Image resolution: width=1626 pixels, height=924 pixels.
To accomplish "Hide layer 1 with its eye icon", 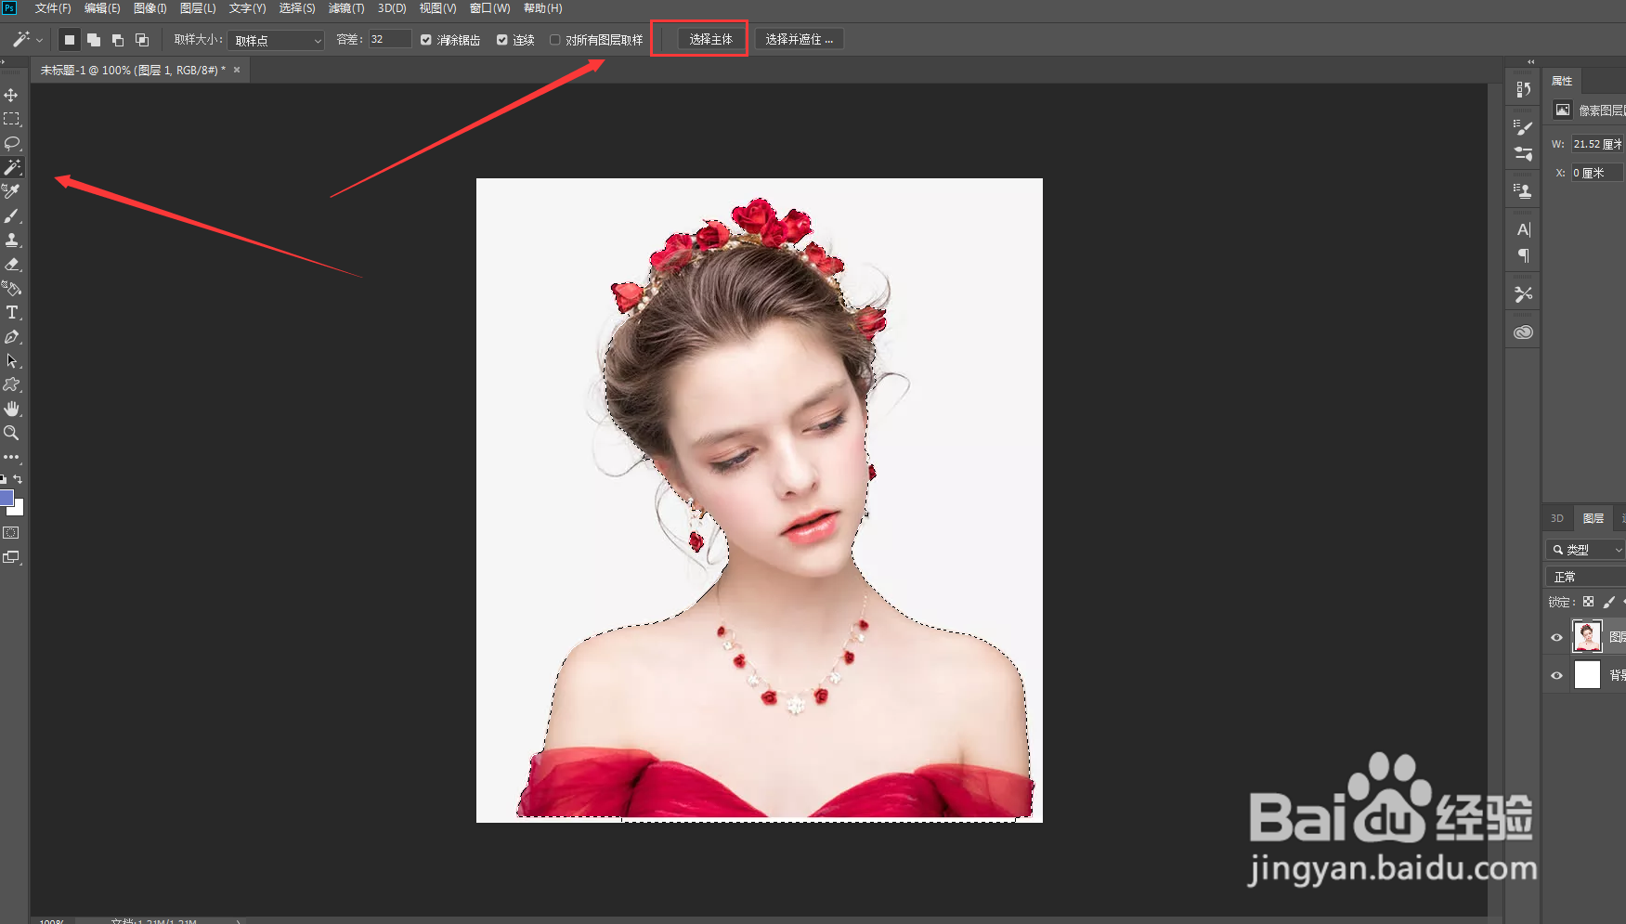I will tap(1557, 637).
